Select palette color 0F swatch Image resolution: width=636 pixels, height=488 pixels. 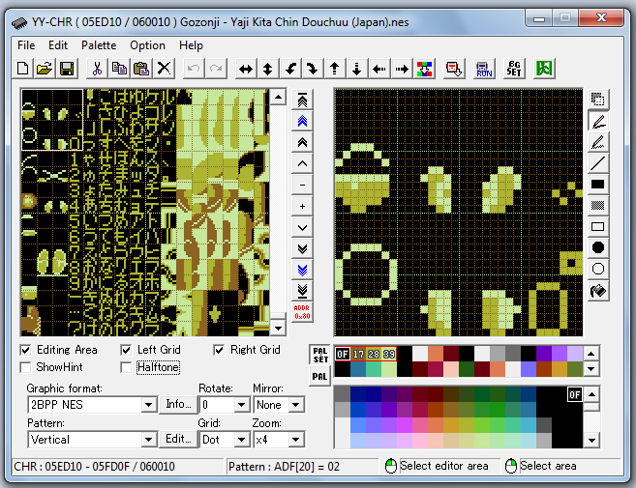tap(343, 354)
